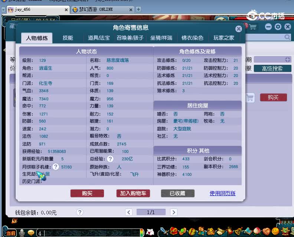
Task: Click the cart icon in listing row
Action: coord(250,98)
